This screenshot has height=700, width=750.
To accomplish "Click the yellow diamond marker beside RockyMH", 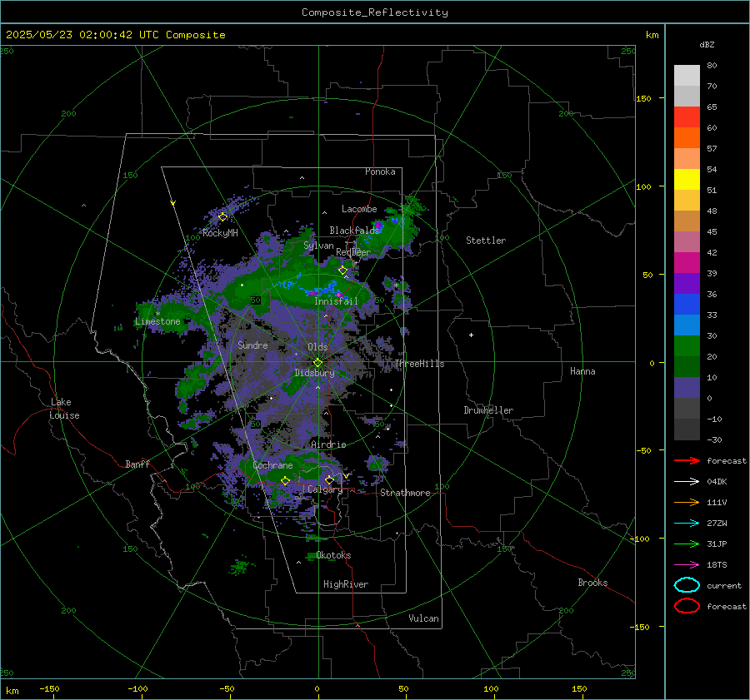I will [222, 217].
